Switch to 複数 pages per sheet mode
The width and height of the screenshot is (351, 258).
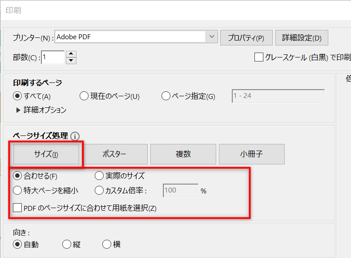coord(183,154)
